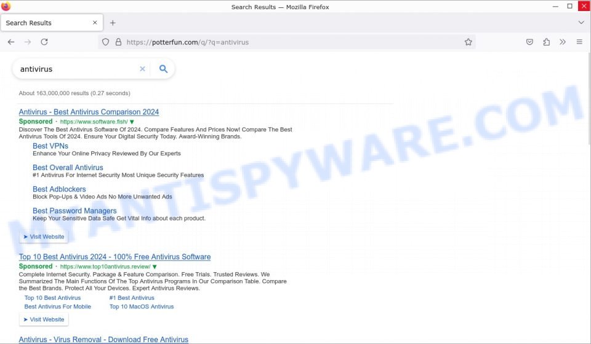Click the antivirus search input box
The image size is (591, 344).
click(78, 69)
